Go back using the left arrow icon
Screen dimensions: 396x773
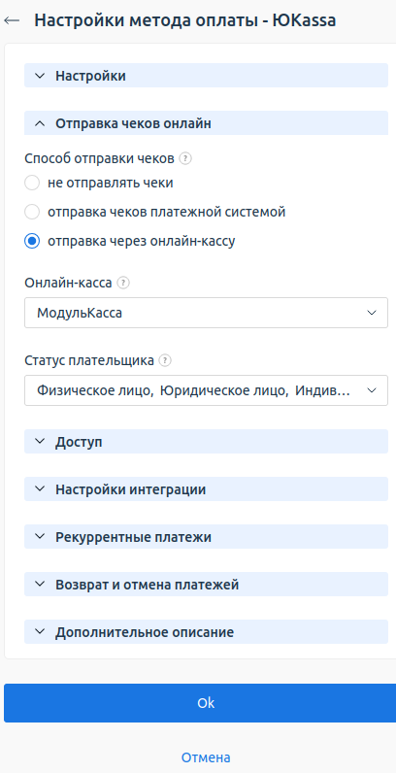pyautogui.click(x=12, y=20)
